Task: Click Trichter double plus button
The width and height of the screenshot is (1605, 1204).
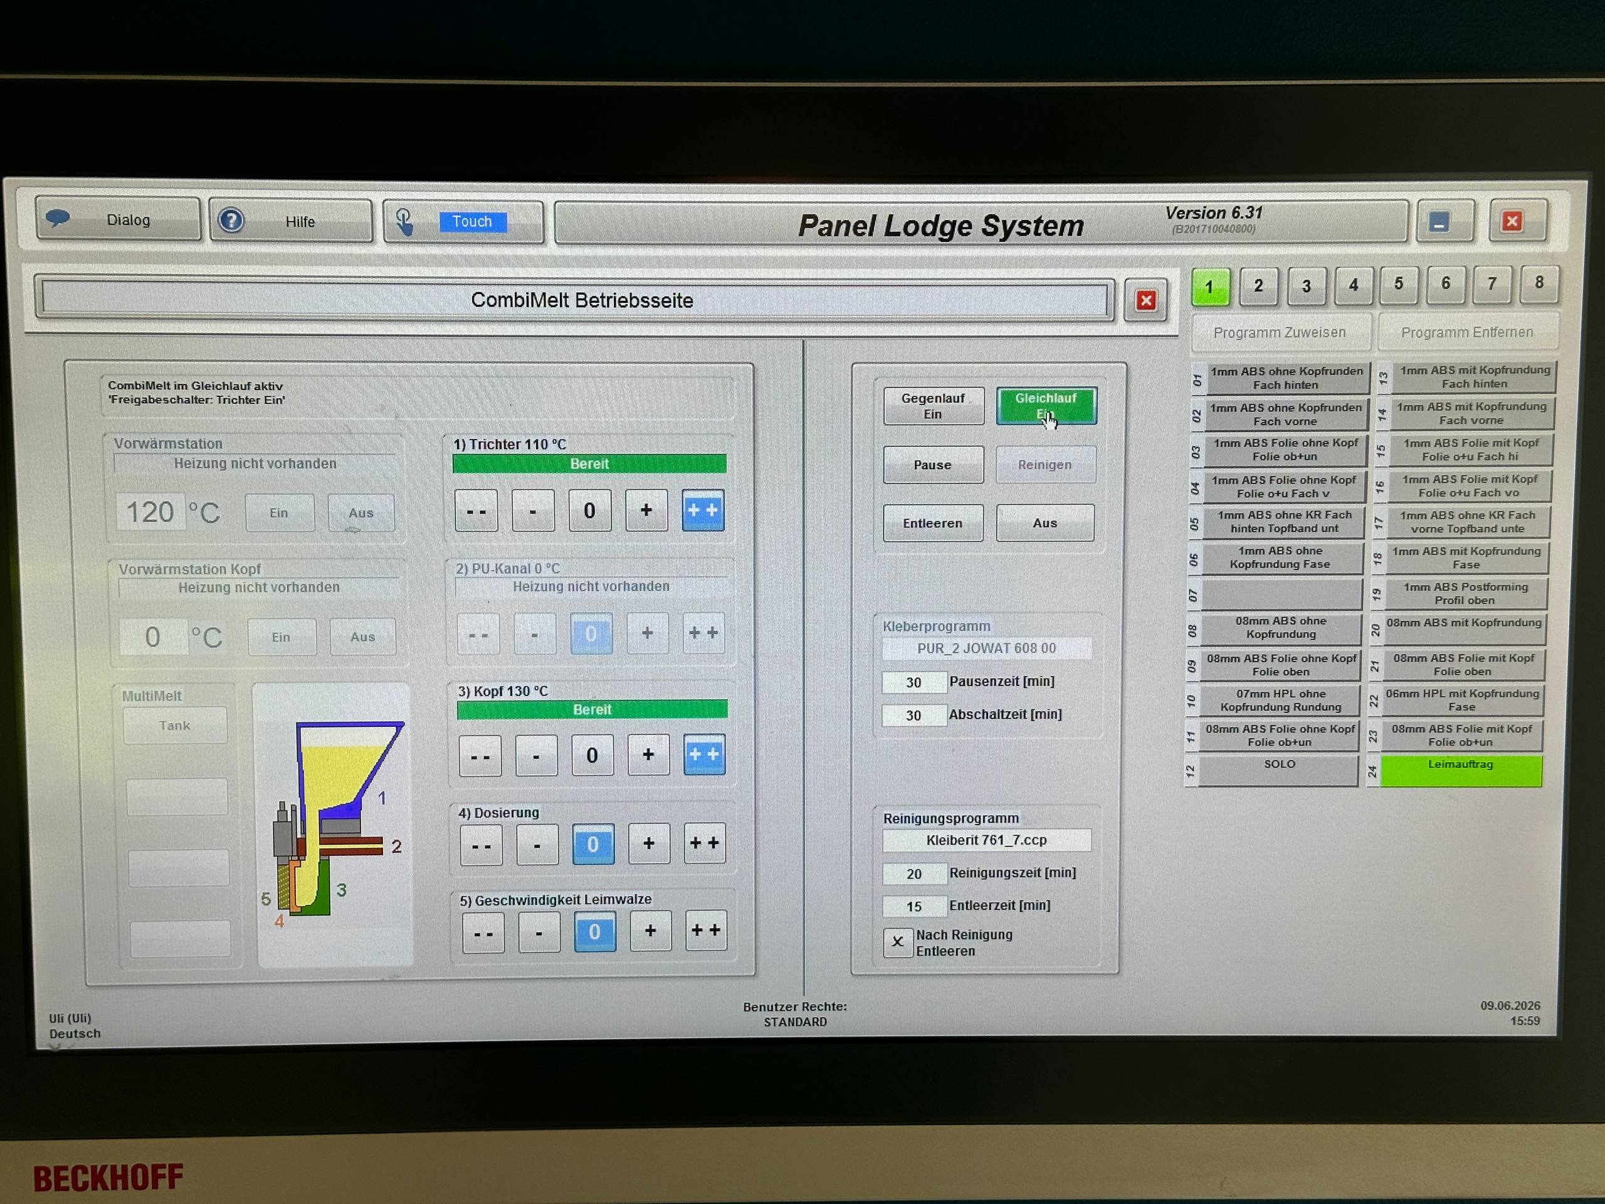Action: (702, 510)
